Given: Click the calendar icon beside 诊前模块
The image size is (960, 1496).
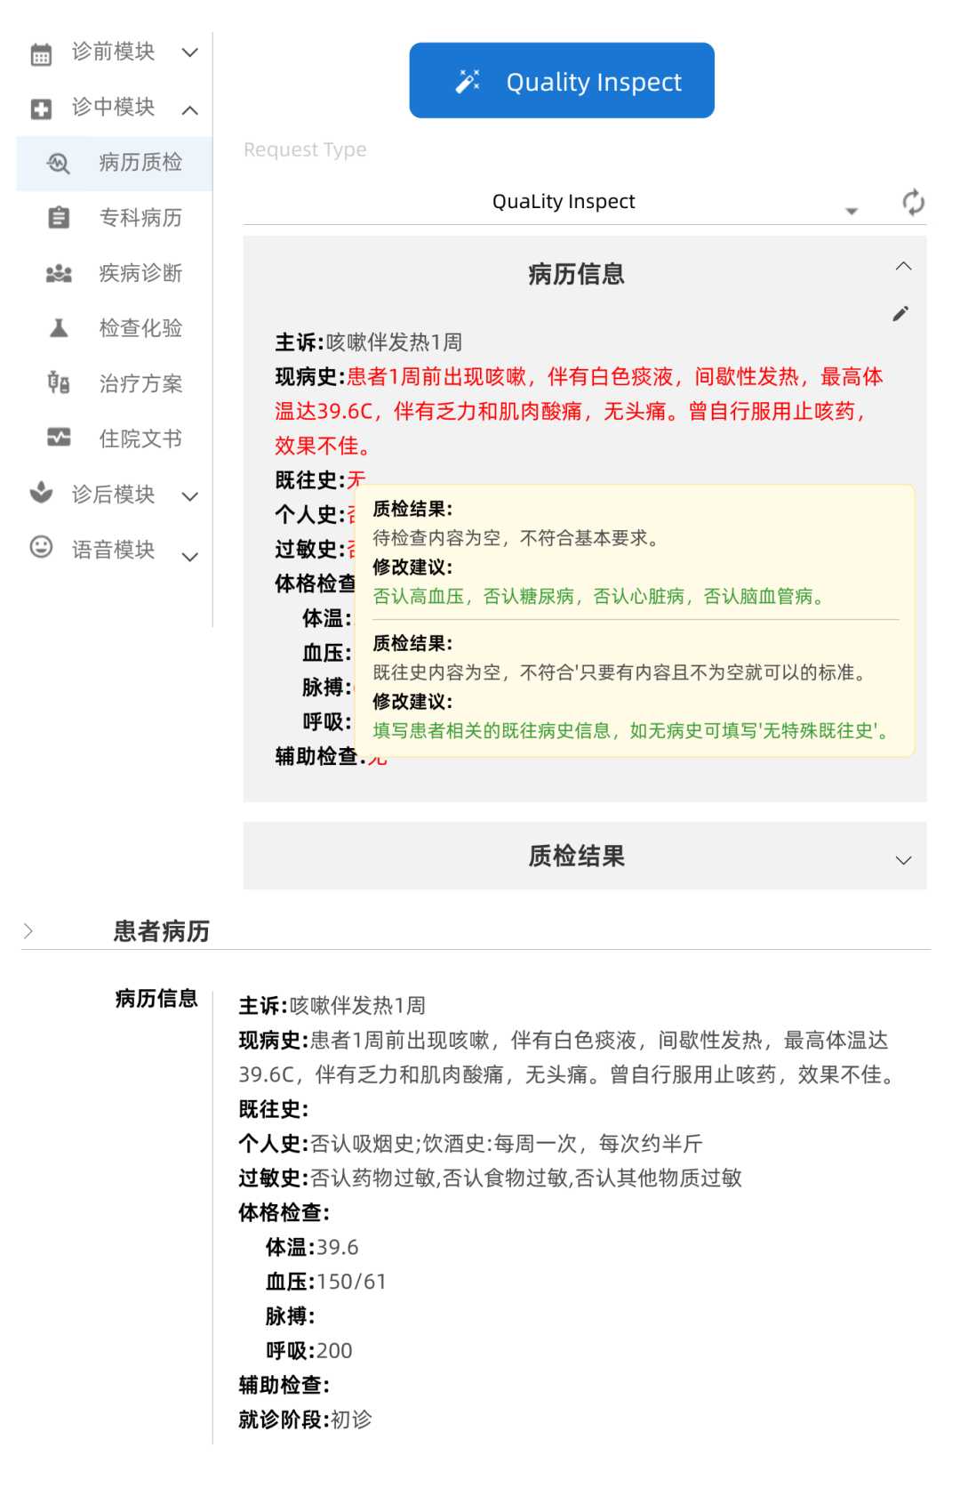Looking at the screenshot, I should [x=41, y=53].
